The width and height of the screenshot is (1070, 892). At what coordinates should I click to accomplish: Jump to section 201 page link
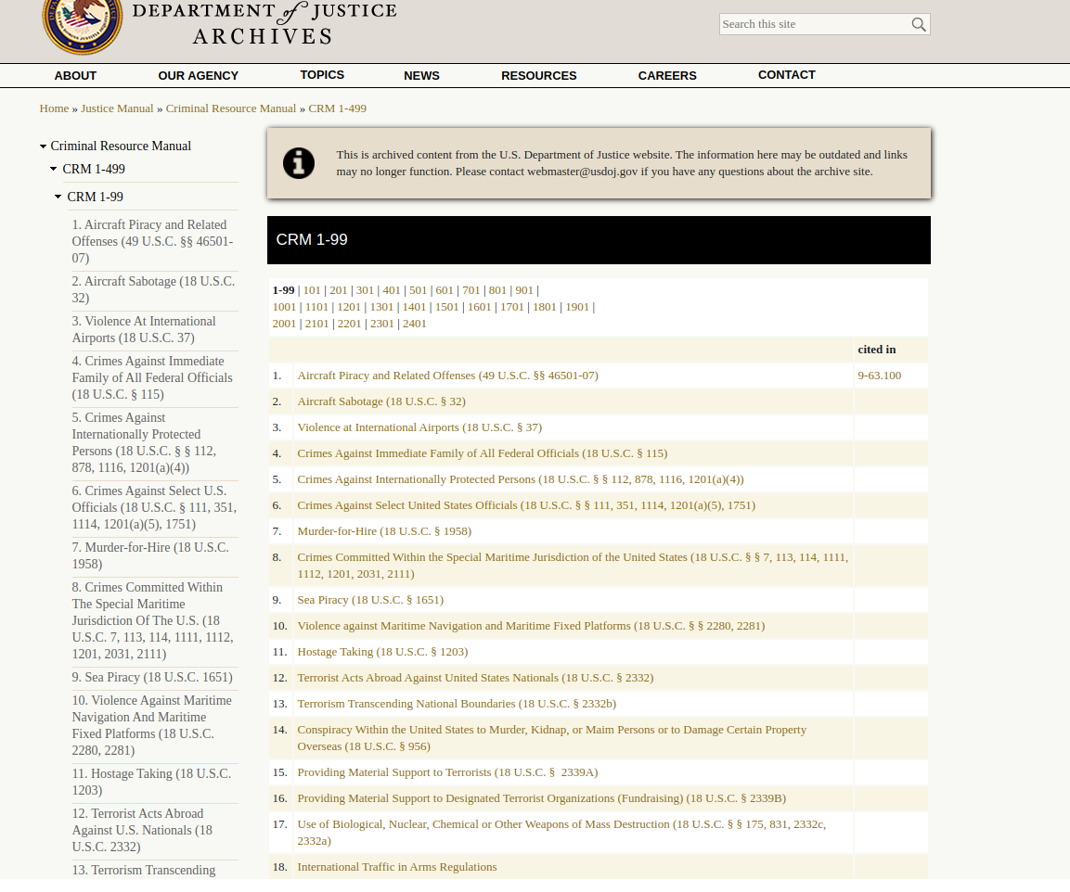[x=339, y=290]
